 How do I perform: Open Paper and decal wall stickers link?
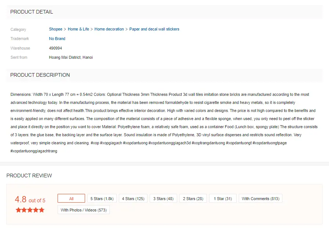[154, 29]
